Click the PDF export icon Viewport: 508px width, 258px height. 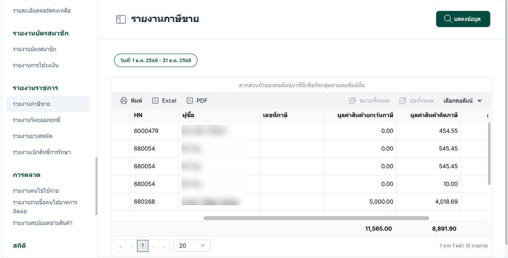pos(190,101)
